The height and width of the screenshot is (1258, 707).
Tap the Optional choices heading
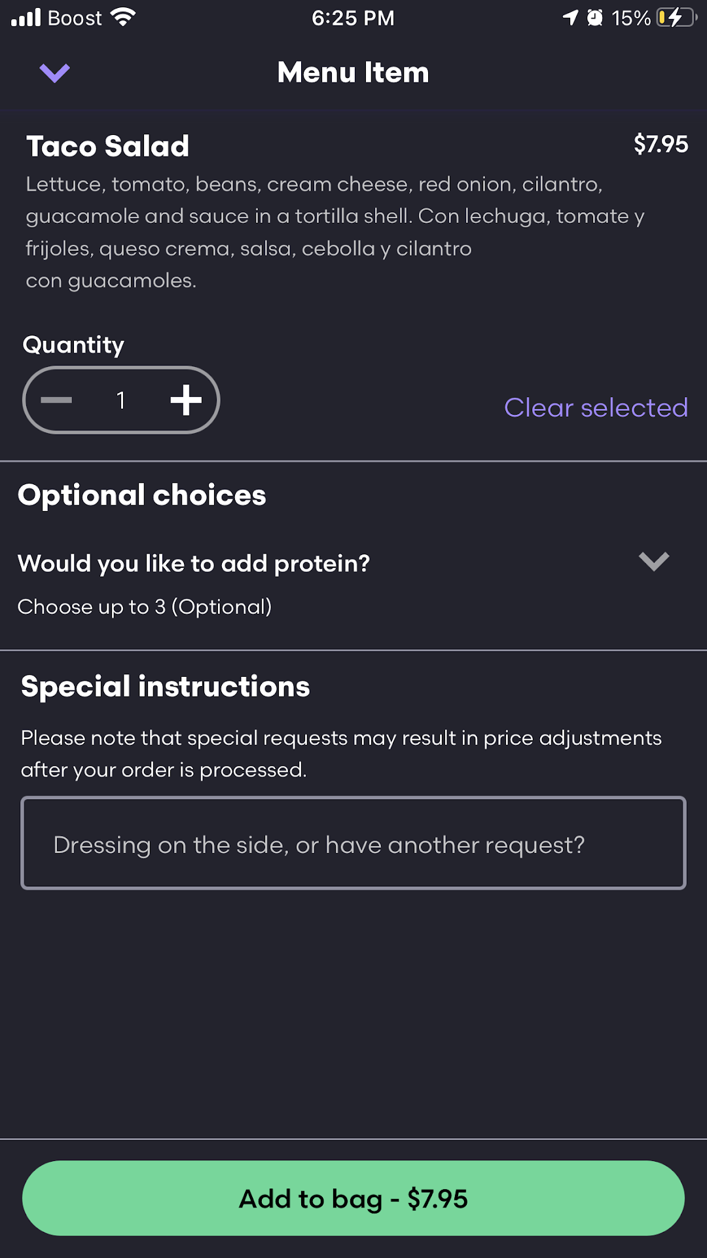click(142, 495)
